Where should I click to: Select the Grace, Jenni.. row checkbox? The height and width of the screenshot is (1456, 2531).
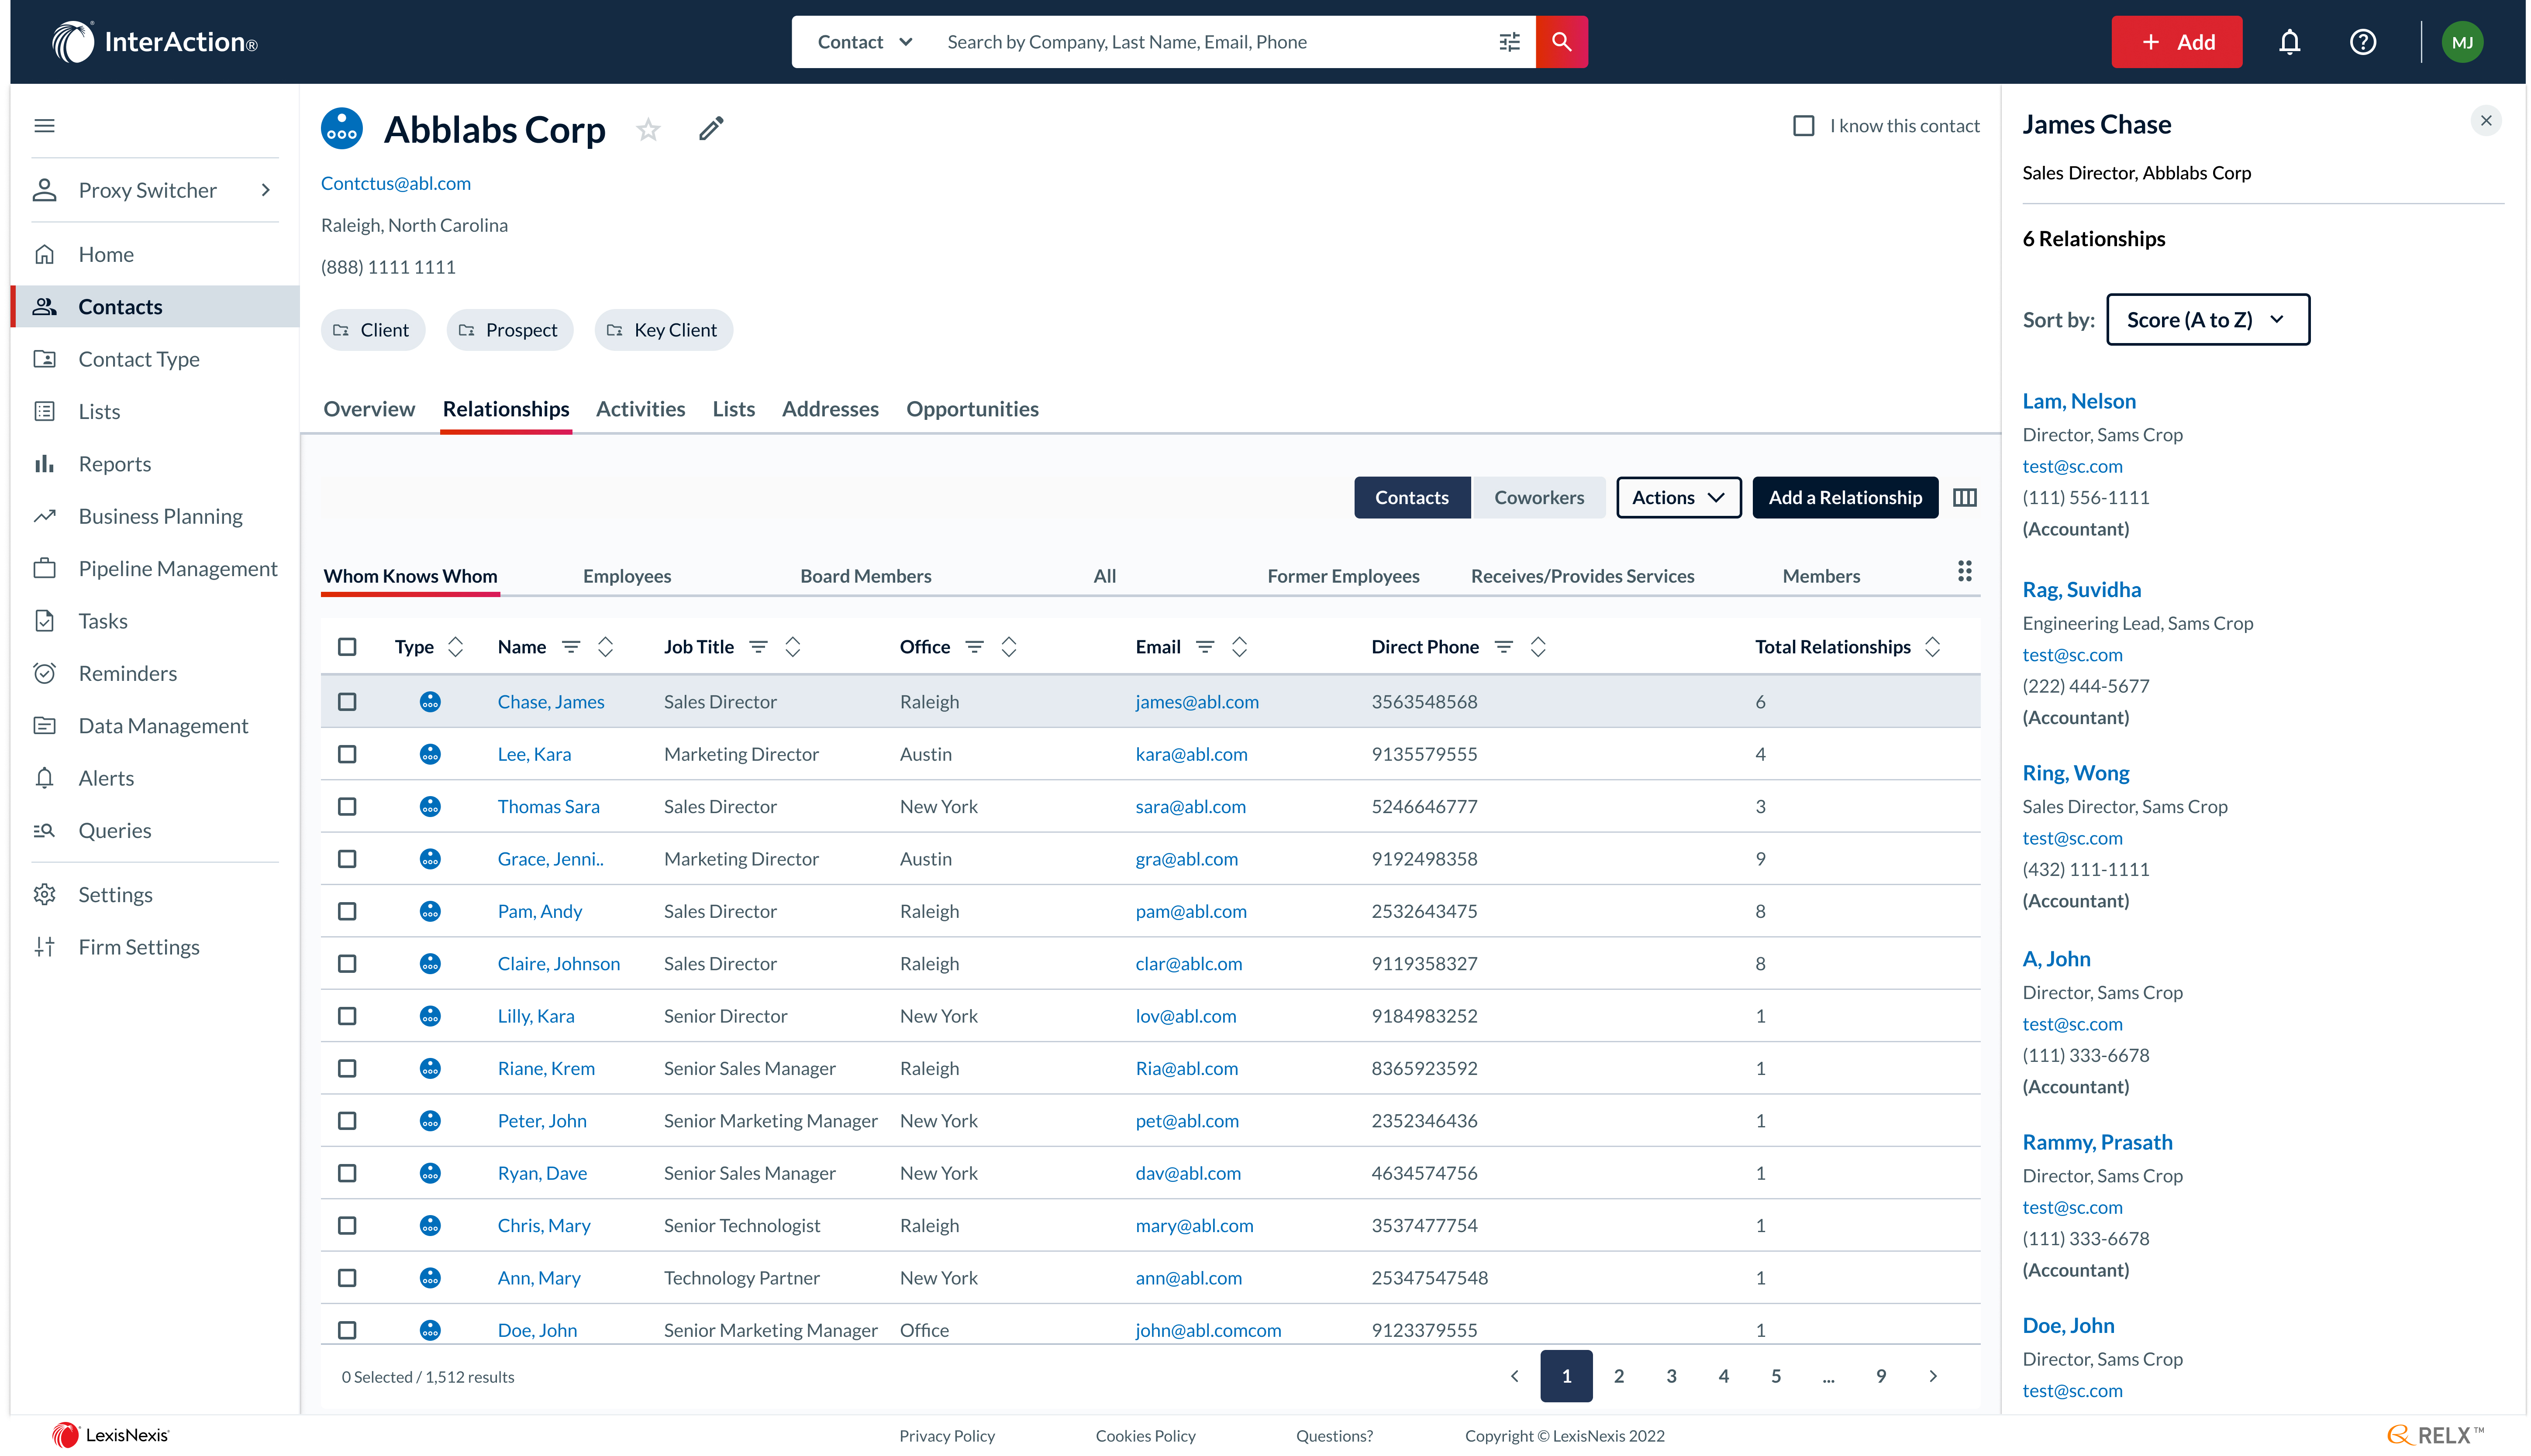click(x=347, y=859)
